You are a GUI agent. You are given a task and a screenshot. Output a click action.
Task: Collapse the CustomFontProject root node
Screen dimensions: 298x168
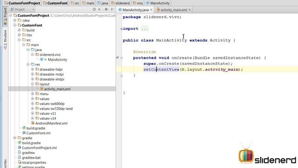tap(10, 15)
